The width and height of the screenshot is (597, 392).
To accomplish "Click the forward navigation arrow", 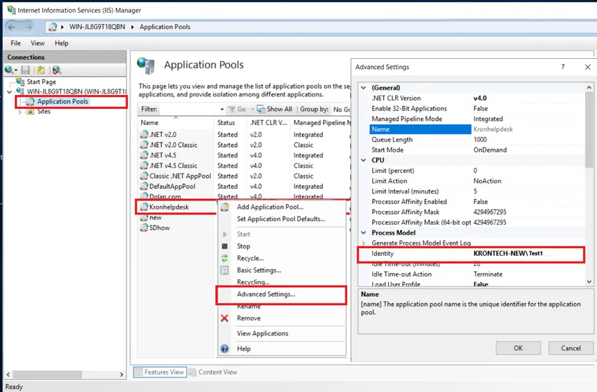I will click(28, 27).
